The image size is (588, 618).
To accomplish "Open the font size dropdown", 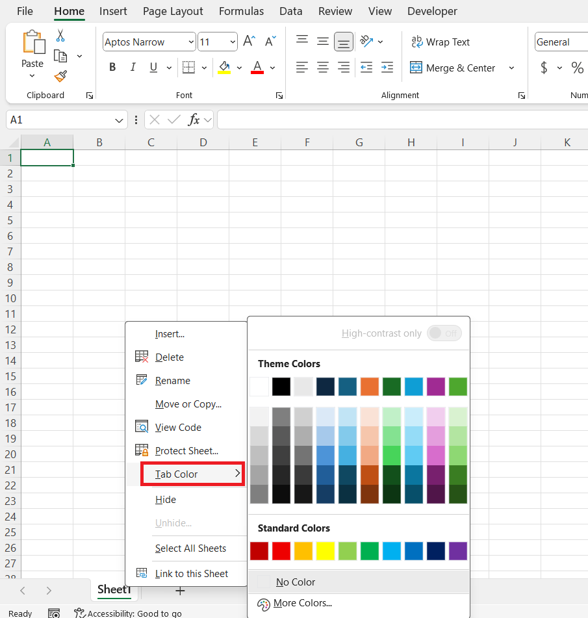I will point(233,42).
